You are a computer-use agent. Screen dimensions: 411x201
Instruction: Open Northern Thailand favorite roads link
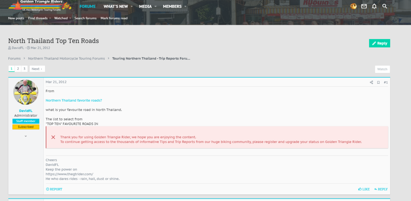coord(74,100)
